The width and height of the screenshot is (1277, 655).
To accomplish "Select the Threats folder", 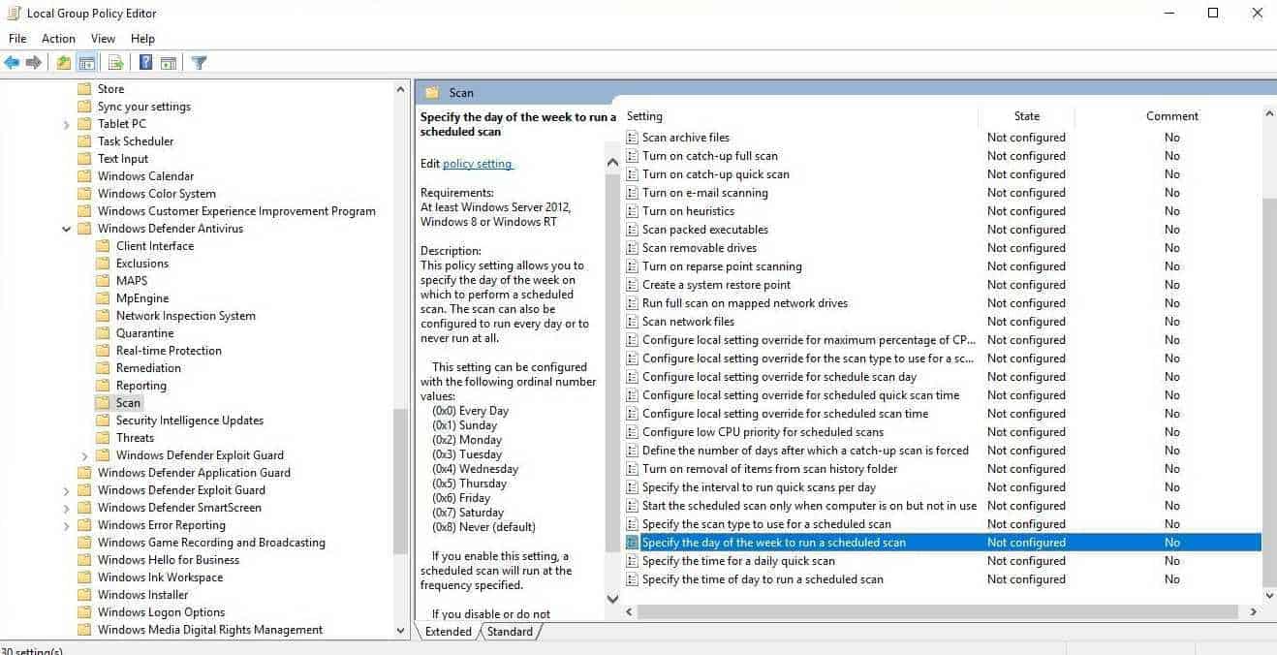I will 135,438.
